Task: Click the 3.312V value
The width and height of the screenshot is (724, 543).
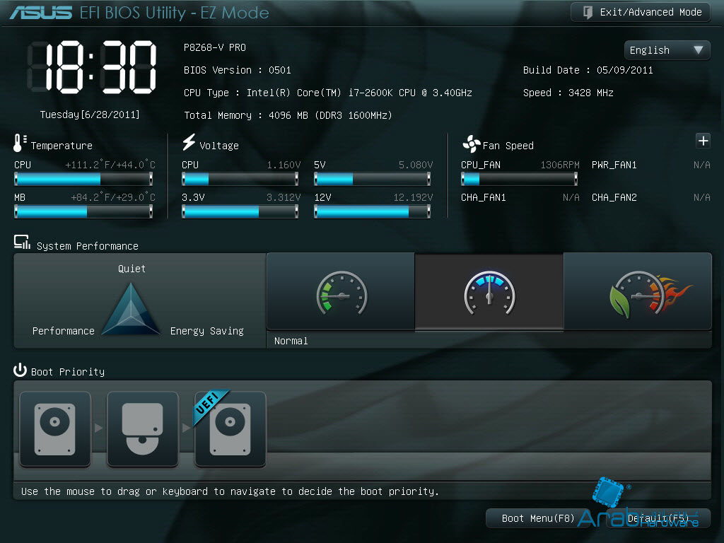Action: click(284, 198)
